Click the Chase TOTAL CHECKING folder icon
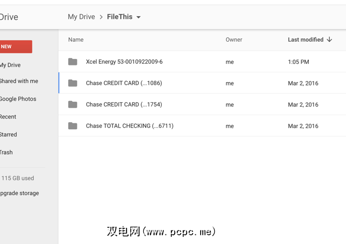The image size is (346, 244). (72, 126)
